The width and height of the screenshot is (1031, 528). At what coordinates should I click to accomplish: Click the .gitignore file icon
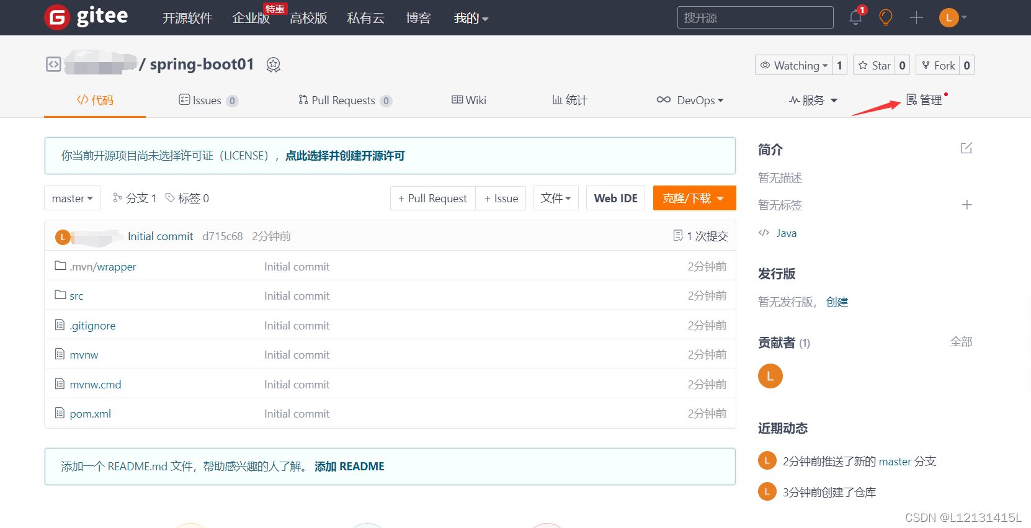click(60, 324)
